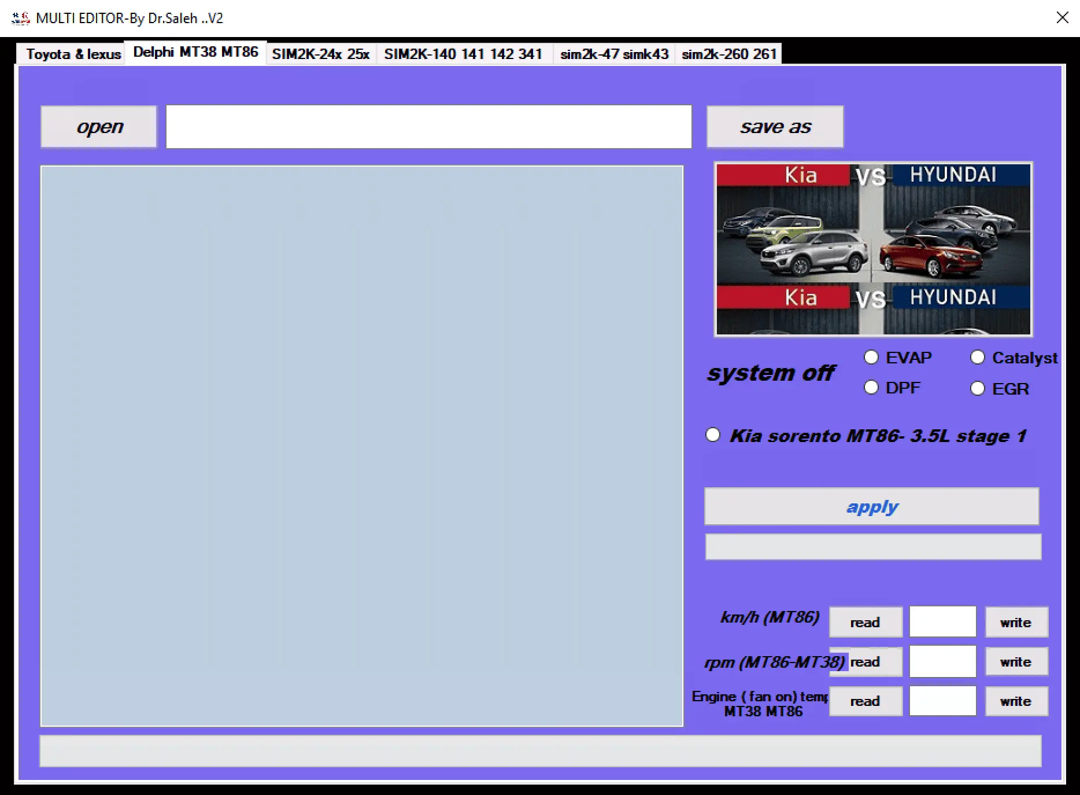The width and height of the screenshot is (1080, 795).
Task: Click the open button
Action: pos(99,127)
